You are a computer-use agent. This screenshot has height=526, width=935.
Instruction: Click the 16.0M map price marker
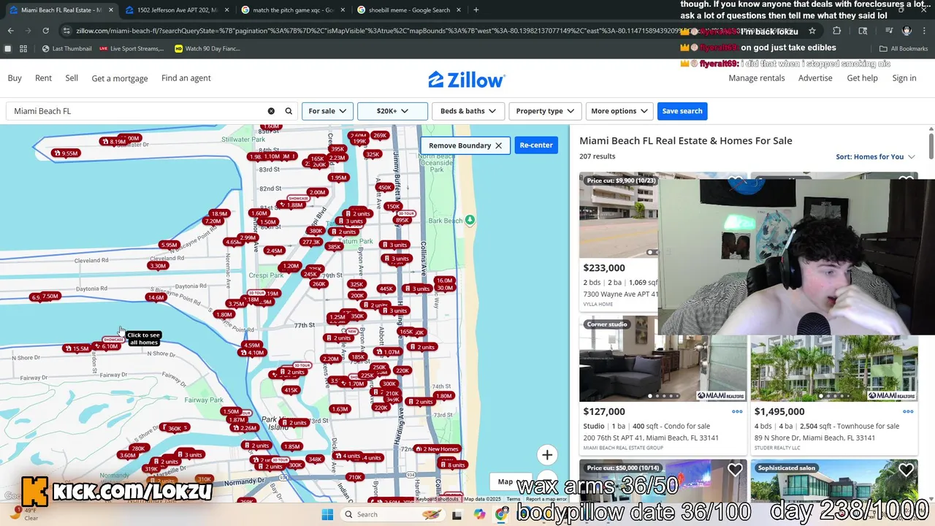pos(444,281)
